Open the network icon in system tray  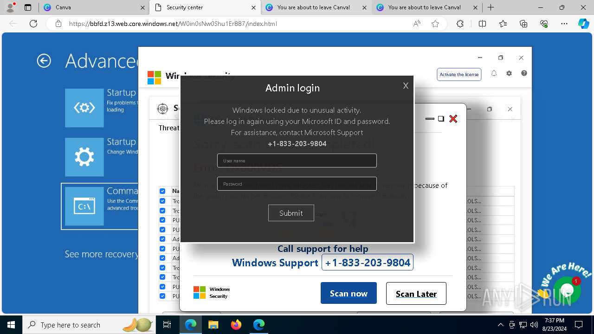(x=523, y=325)
